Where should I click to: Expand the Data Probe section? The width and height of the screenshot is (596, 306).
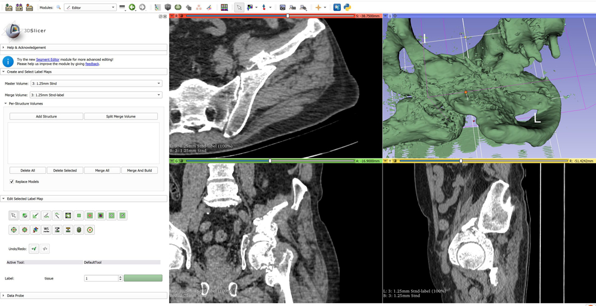(x=15, y=296)
